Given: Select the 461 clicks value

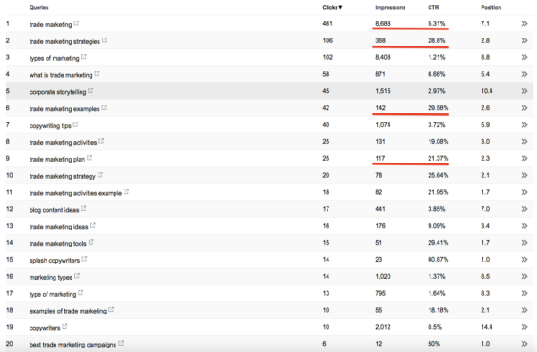Looking at the screenshot, I should (x=328, y=23).
